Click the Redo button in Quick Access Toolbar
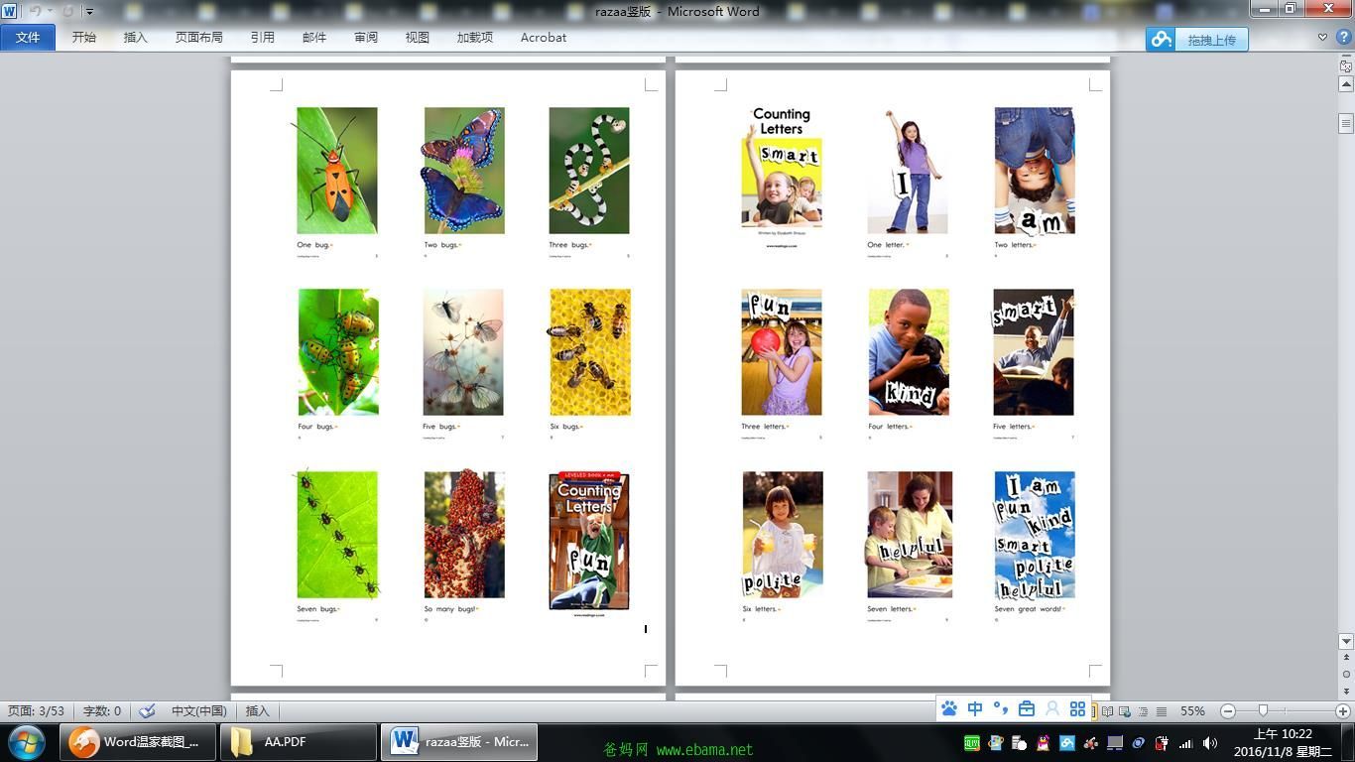The width and height of the screenshot is (1355, 762). (x=68, y=11)
